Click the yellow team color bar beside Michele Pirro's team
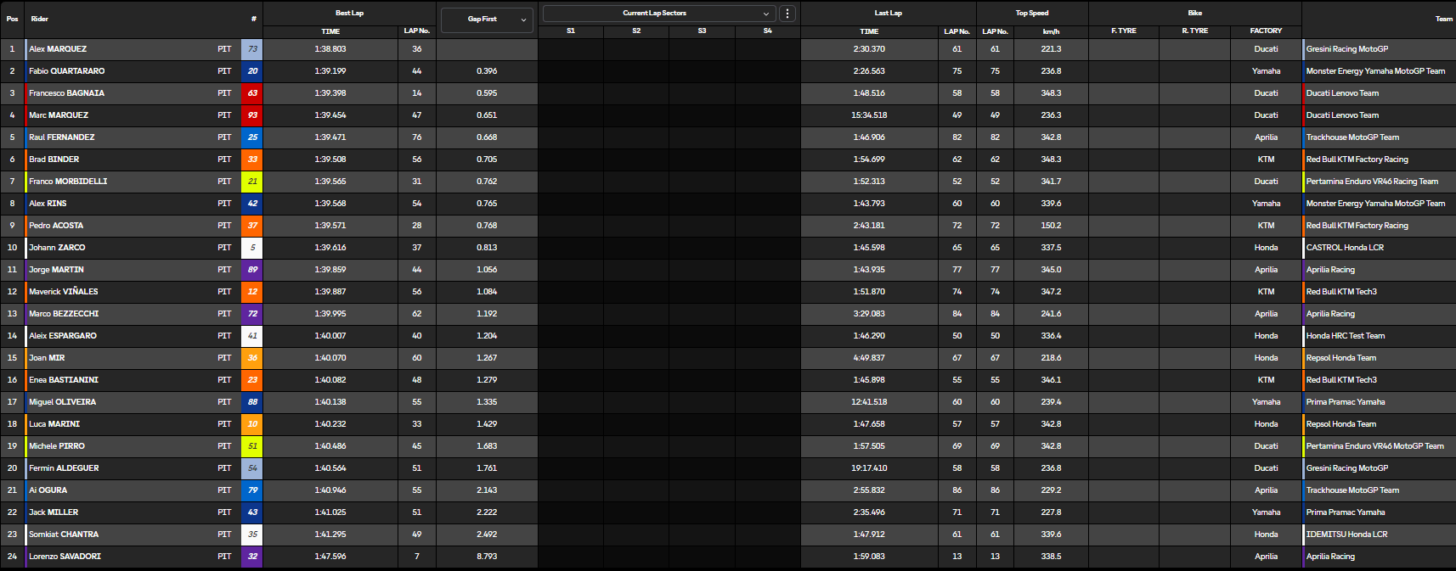This screenshot has width=1456, height=571. click(x=1303, y=446)
